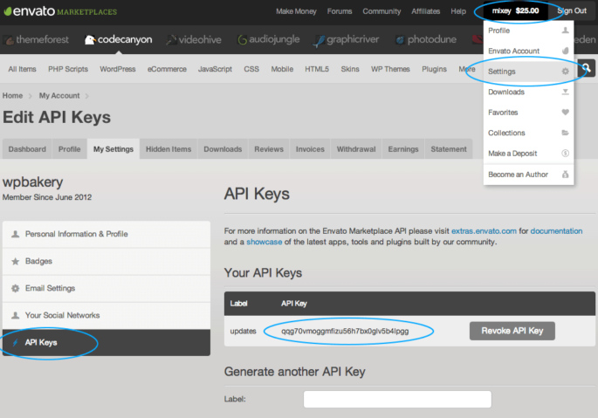Go to the codecanyon marketplace
598x418 pixels.
pyautogui.click(x=119, y=40)
